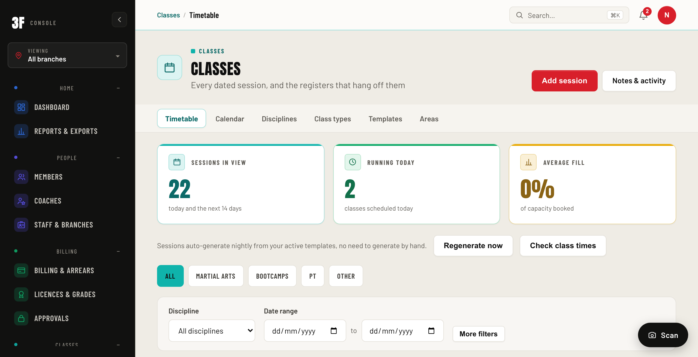This screenshot has height=357, width=698.
Task: Open the Areas tab
Action: coord(429,119)
